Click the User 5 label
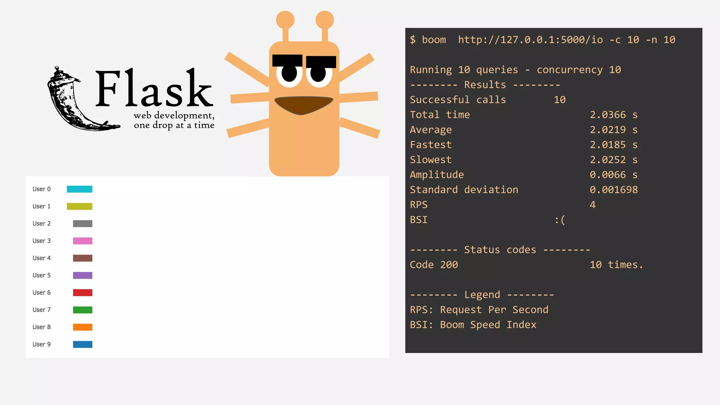This screenshot has width=720, height=405. (x=41, y=275)
